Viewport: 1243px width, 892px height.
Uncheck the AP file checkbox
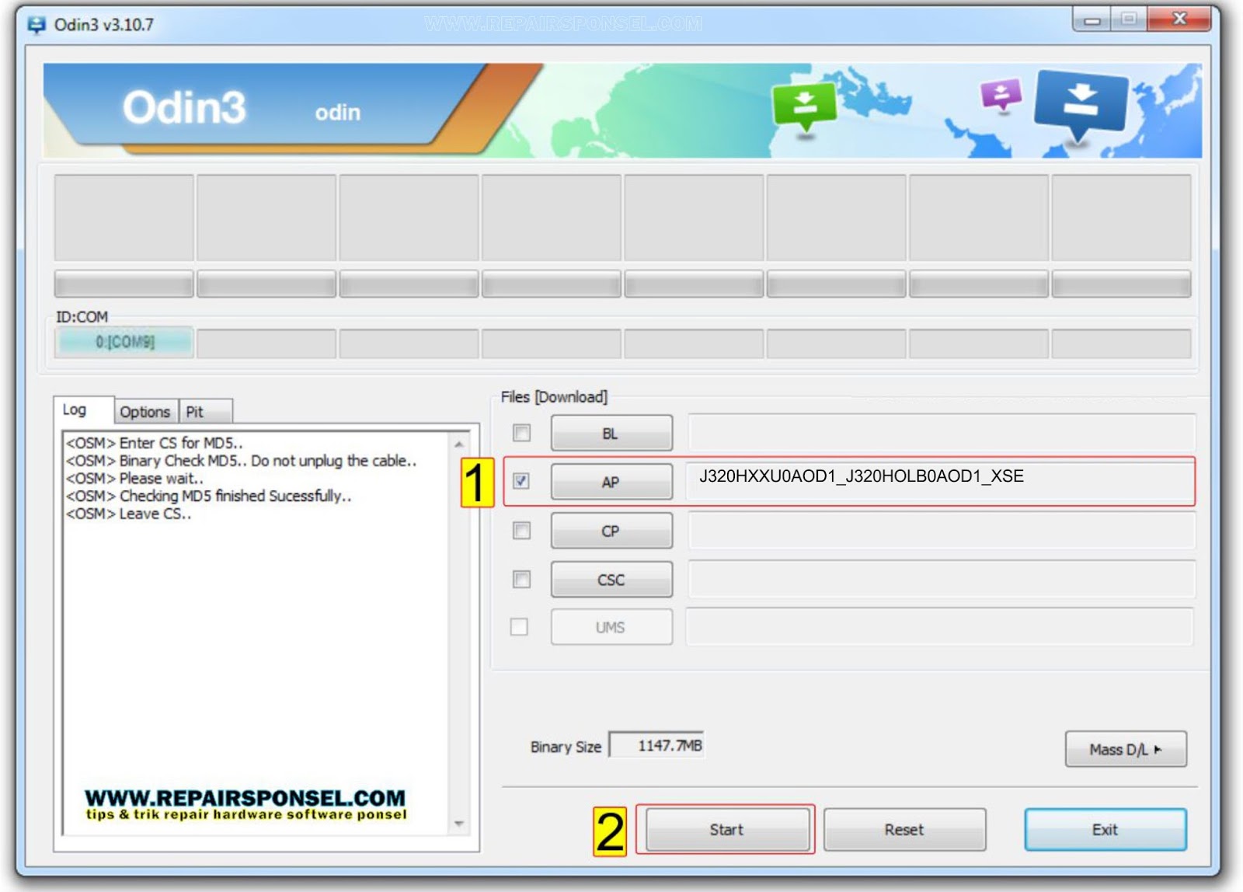click(521, 481)
